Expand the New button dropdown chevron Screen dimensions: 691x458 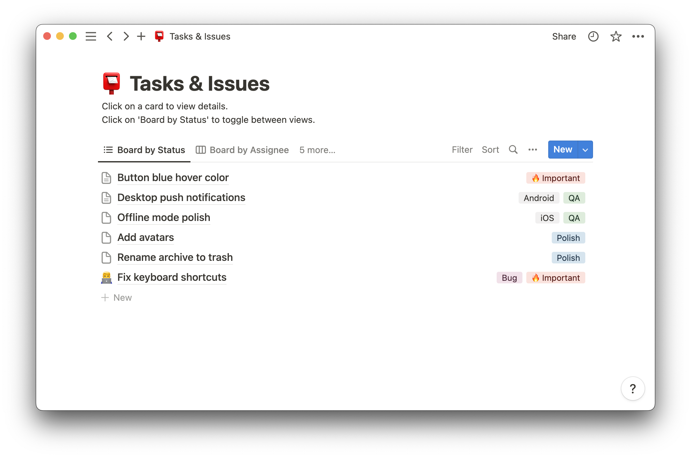click(585, 150)
